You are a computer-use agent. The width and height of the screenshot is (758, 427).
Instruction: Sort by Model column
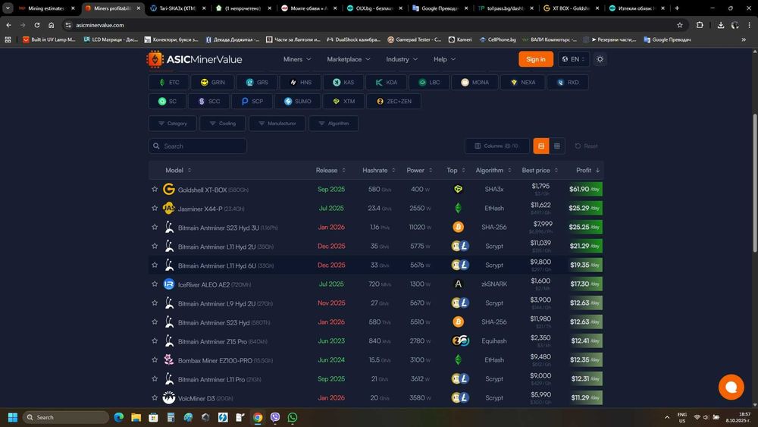[178, 170]
